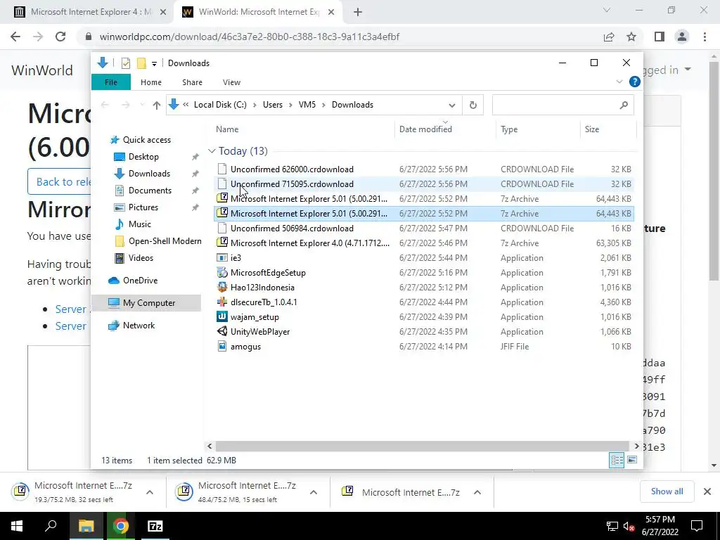The height and width of the screenshot is (540, 720).
Task: Select OneDrive in navigation pane
Action: (140, 281)
